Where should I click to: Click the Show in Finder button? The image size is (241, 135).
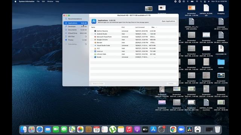click(x=98, y=84)
